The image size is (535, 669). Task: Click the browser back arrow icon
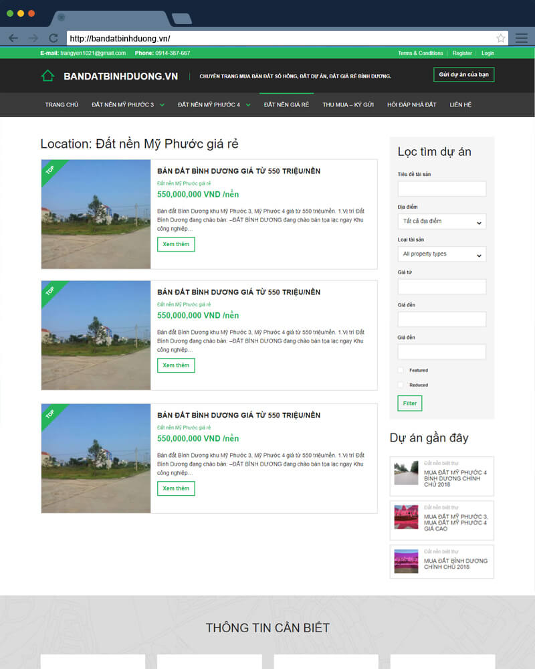[13, 38]
